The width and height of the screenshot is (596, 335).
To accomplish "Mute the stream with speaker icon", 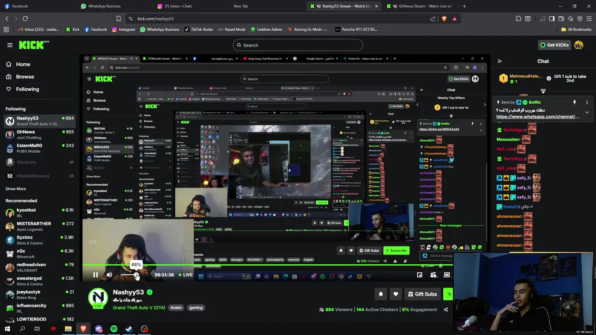I will (109, 275).
